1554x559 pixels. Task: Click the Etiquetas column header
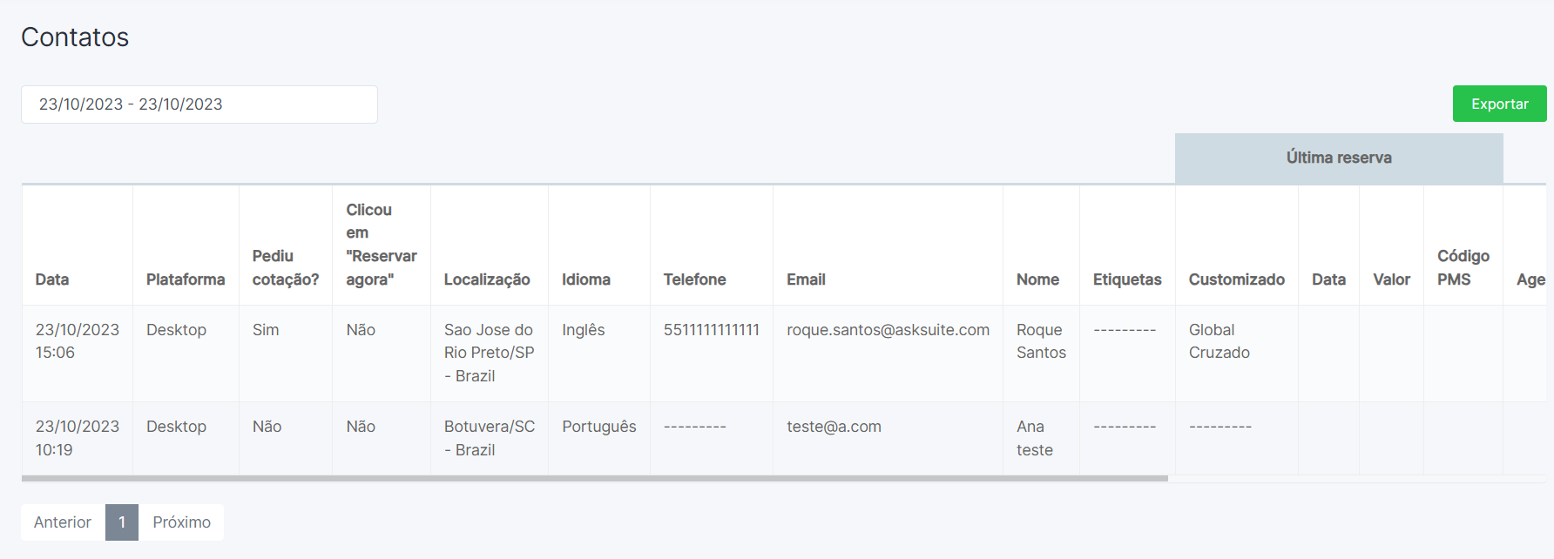(x=1127, y=279)
